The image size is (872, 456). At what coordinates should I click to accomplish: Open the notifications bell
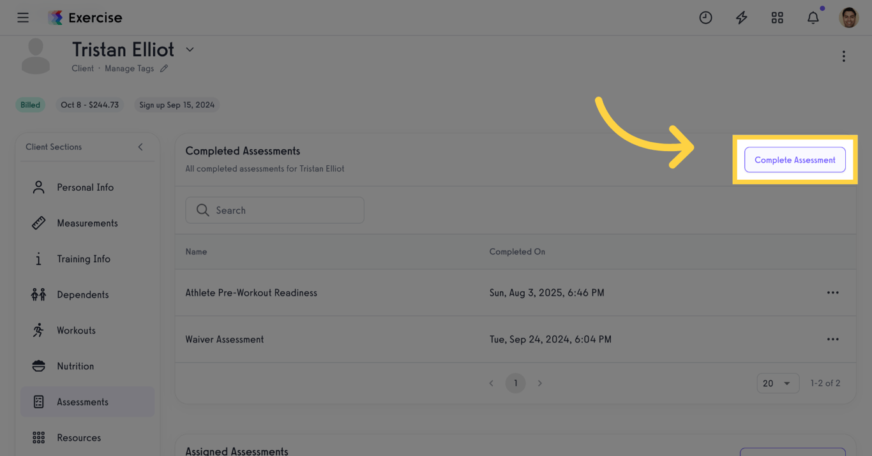[x=813, y=18]
